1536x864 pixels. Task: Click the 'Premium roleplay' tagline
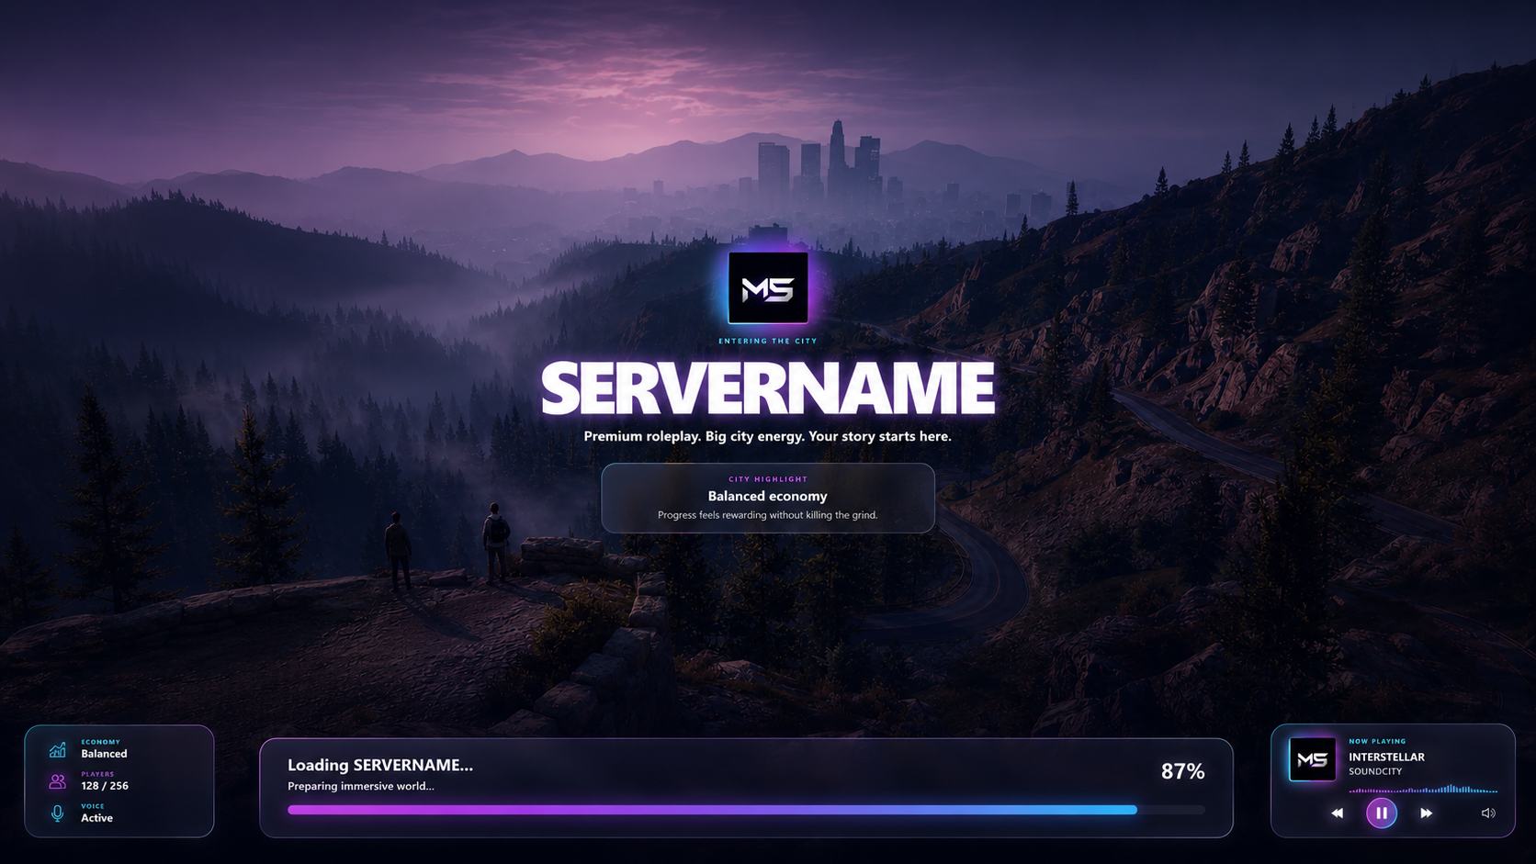(x=768, y=436)
